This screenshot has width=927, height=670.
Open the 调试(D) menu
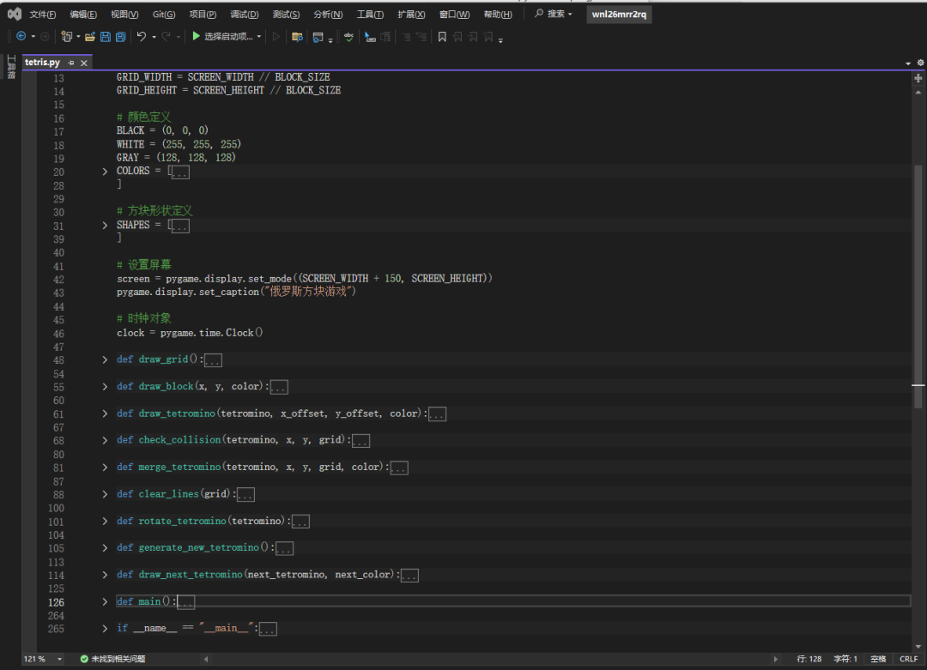(244, 15)
